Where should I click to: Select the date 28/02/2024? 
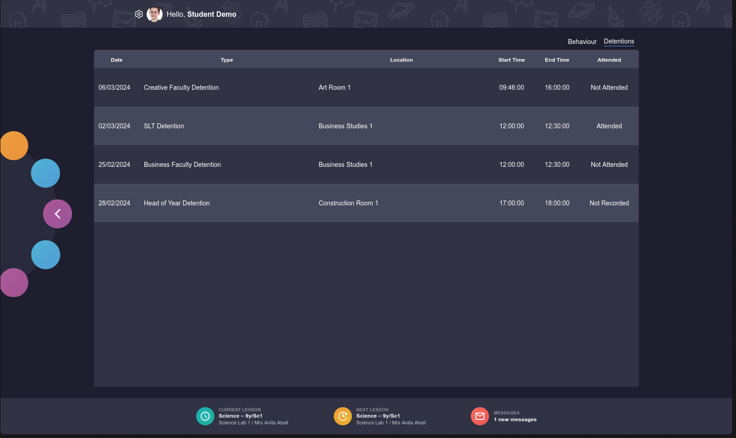click(x=114, y=203)
